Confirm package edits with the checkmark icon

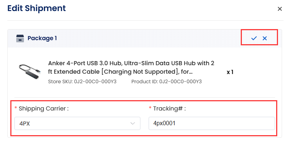[x=254, y=38]
